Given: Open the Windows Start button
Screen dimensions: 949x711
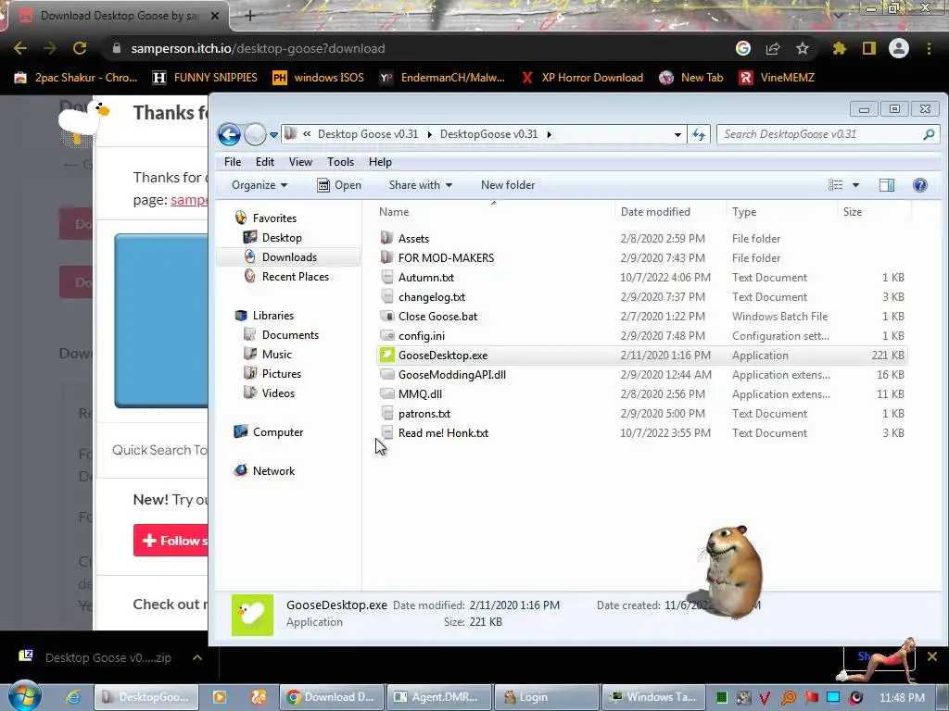Looking at the screenshot, I should 24,696.
